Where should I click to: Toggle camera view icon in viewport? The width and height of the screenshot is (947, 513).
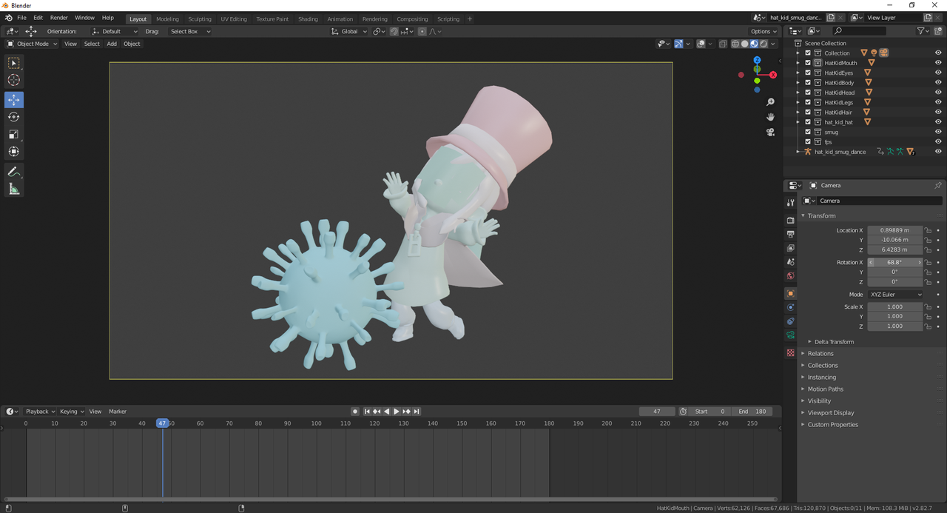pyautogui.click(x=770, y=132)
